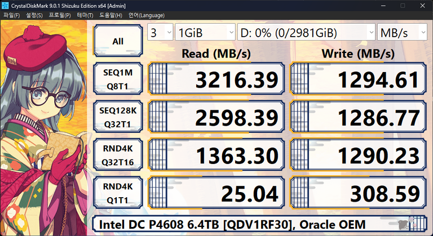Click the Read (MB/s) column header

click(216, 54)
